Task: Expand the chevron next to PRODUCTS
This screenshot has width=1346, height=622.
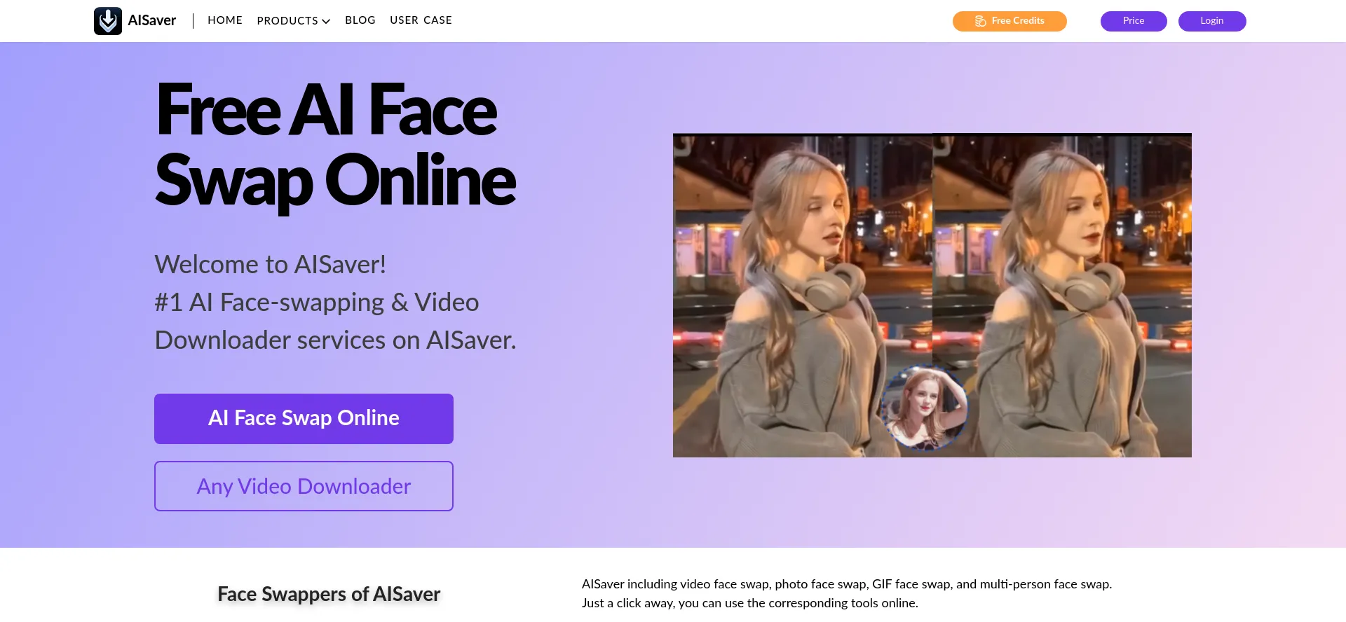Action: [326, 22]
